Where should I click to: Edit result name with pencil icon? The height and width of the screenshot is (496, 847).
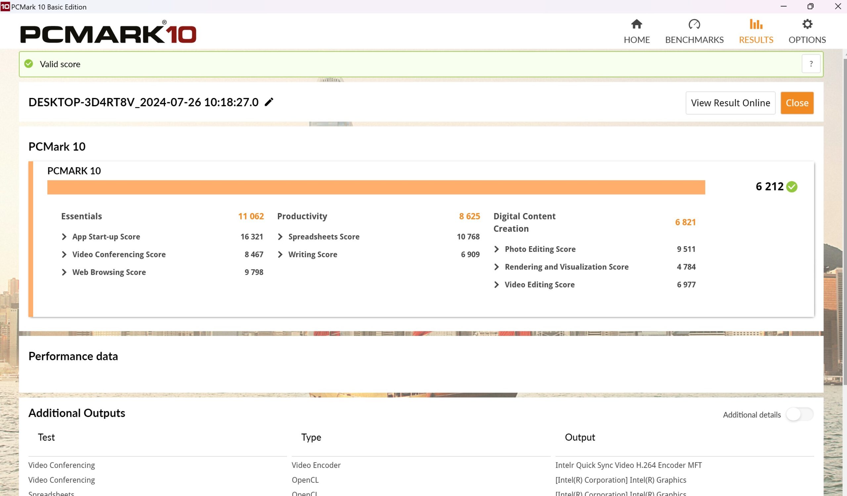point(269,102)
